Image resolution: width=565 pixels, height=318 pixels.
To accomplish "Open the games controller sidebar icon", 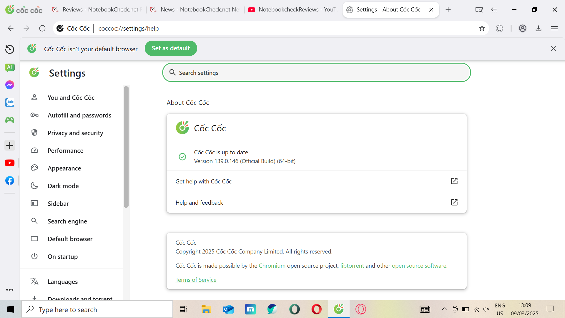I will tap(10, 120).
